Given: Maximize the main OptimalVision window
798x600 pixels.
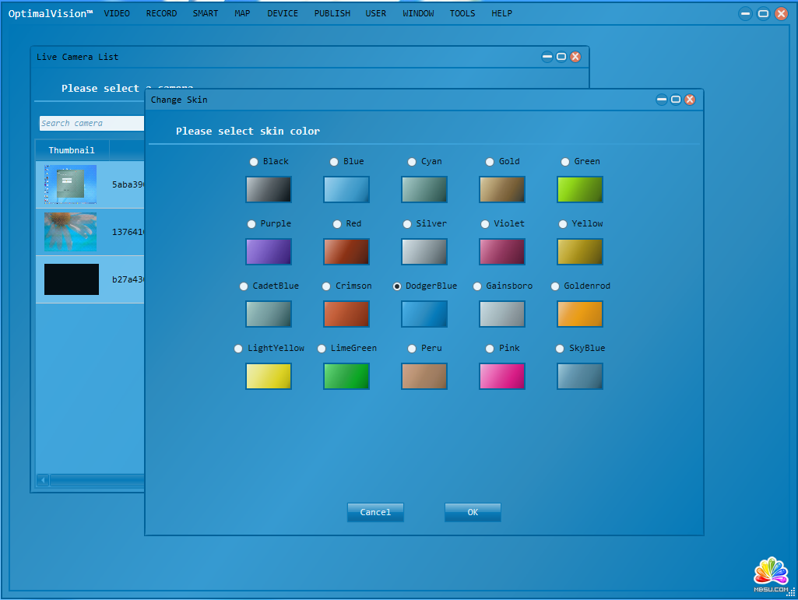Looking at the screenshot, I should pyautogui.click(x=764, y=13).
